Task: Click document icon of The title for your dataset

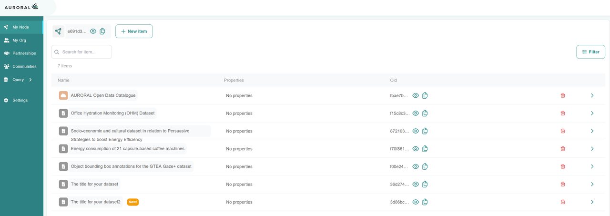Action: point(63,184)
